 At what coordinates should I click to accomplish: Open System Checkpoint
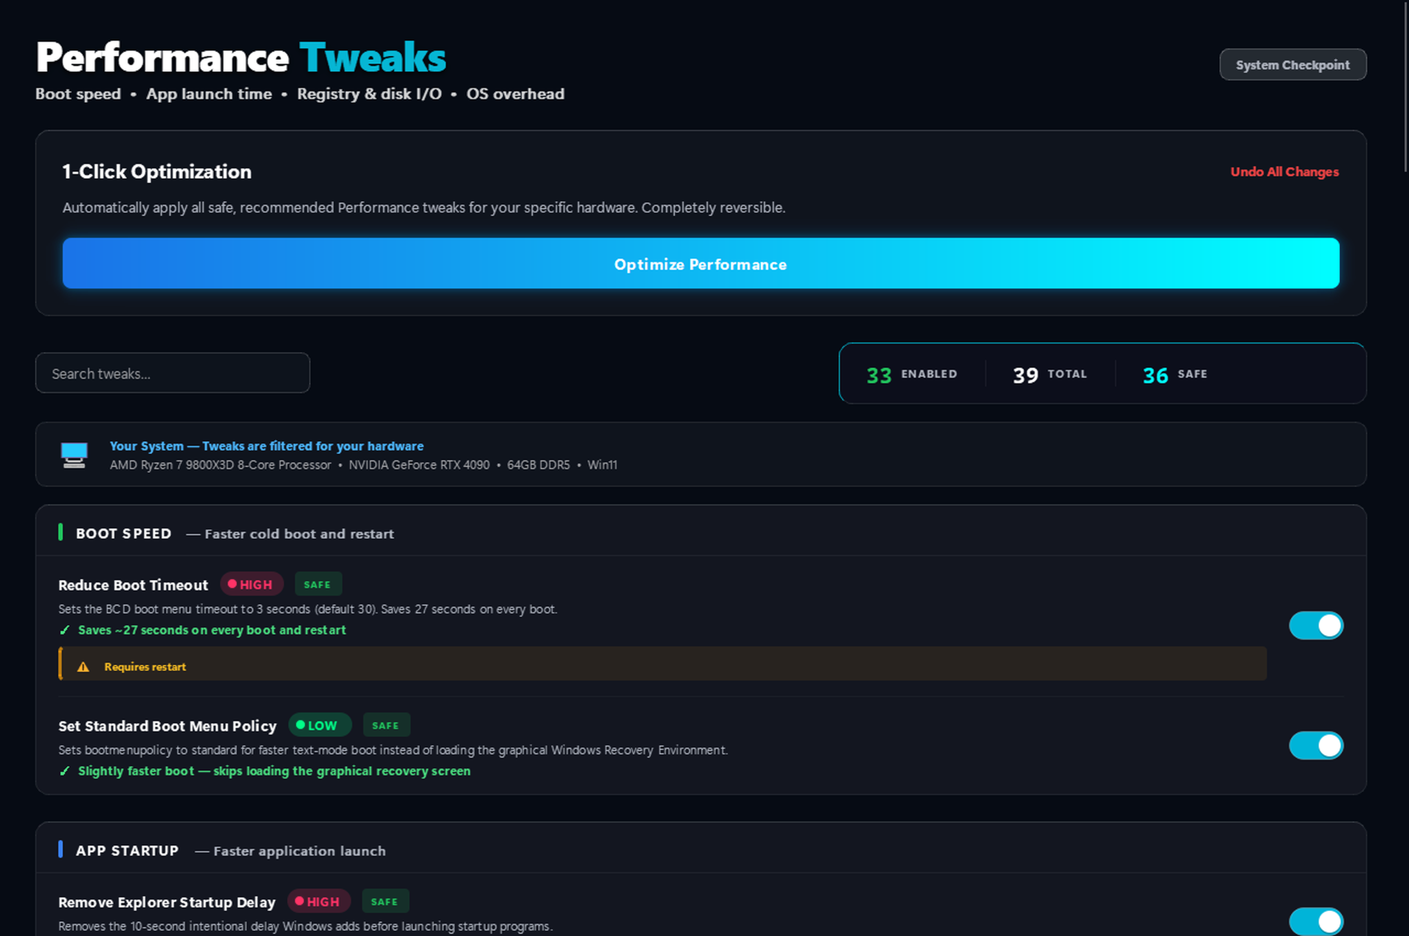(1293, 65)
